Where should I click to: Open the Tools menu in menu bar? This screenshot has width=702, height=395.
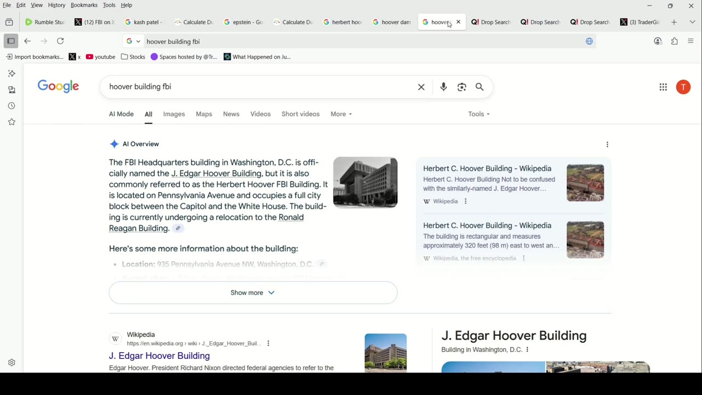pos(109,5)
